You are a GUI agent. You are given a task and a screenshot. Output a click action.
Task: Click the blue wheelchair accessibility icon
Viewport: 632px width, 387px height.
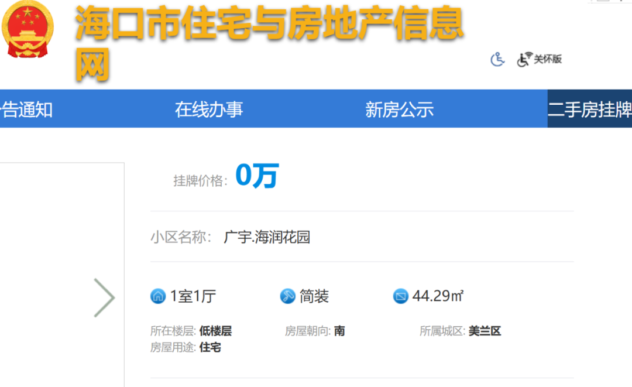click(497, 59)
